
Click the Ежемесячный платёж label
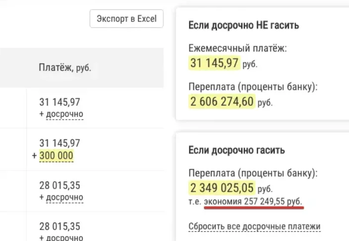pyautogui.click(x=238, y=48)
